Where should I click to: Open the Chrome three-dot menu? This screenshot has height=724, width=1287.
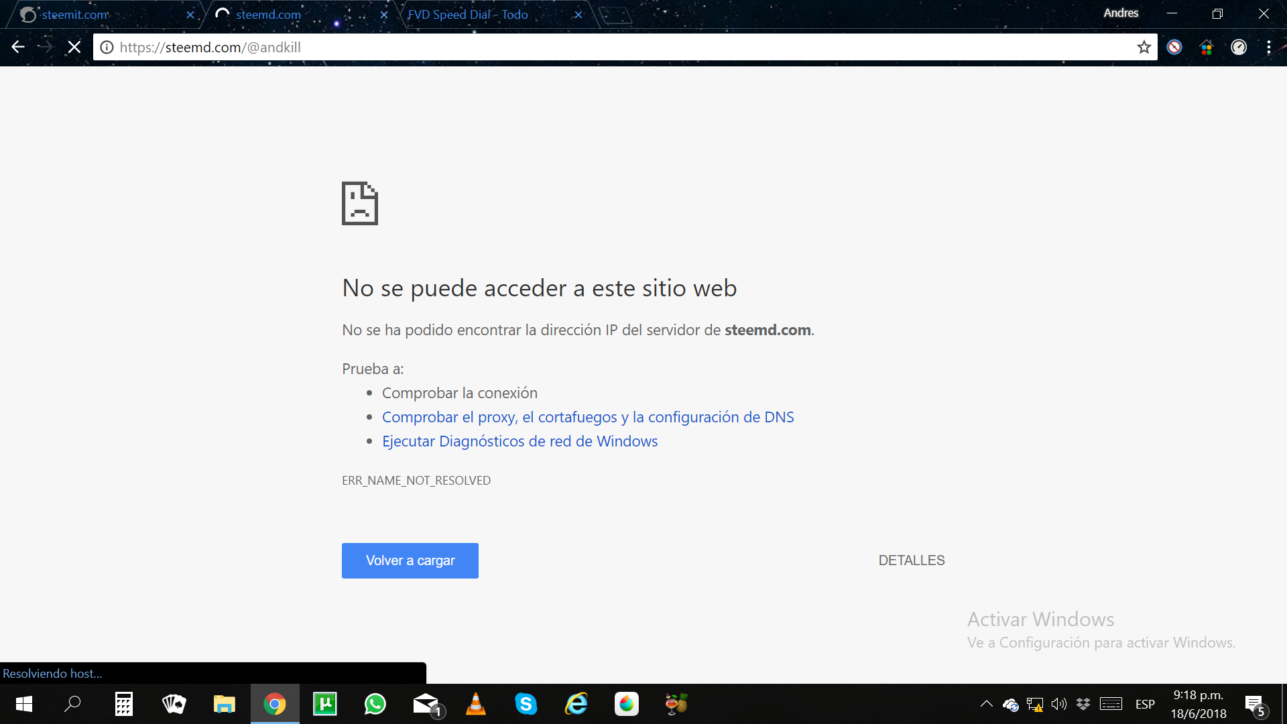tap(1268, 48)
